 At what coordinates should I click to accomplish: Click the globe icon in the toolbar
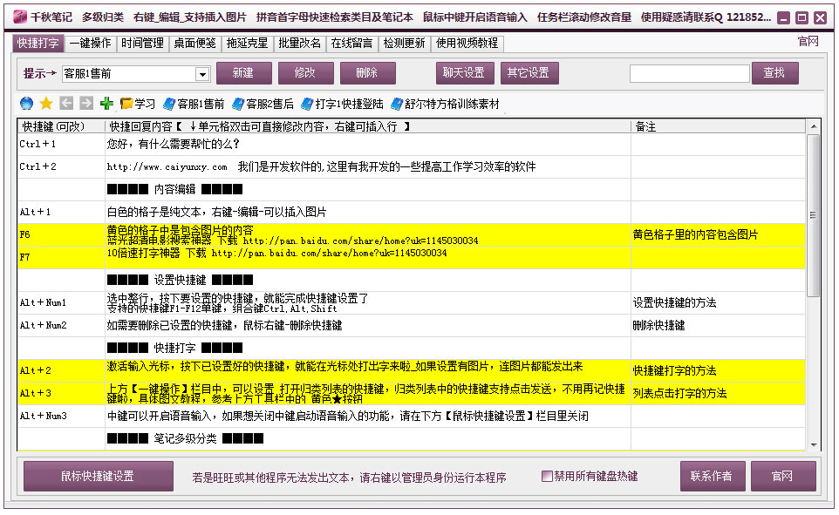pyautogui.click(x=26, y=103)
